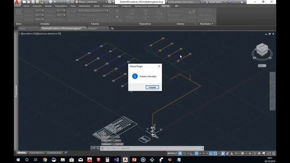The width and height of the screenshot is (290, 163).
Task: Open Task View from the taskbar
Action: click(x=35, y=160)
